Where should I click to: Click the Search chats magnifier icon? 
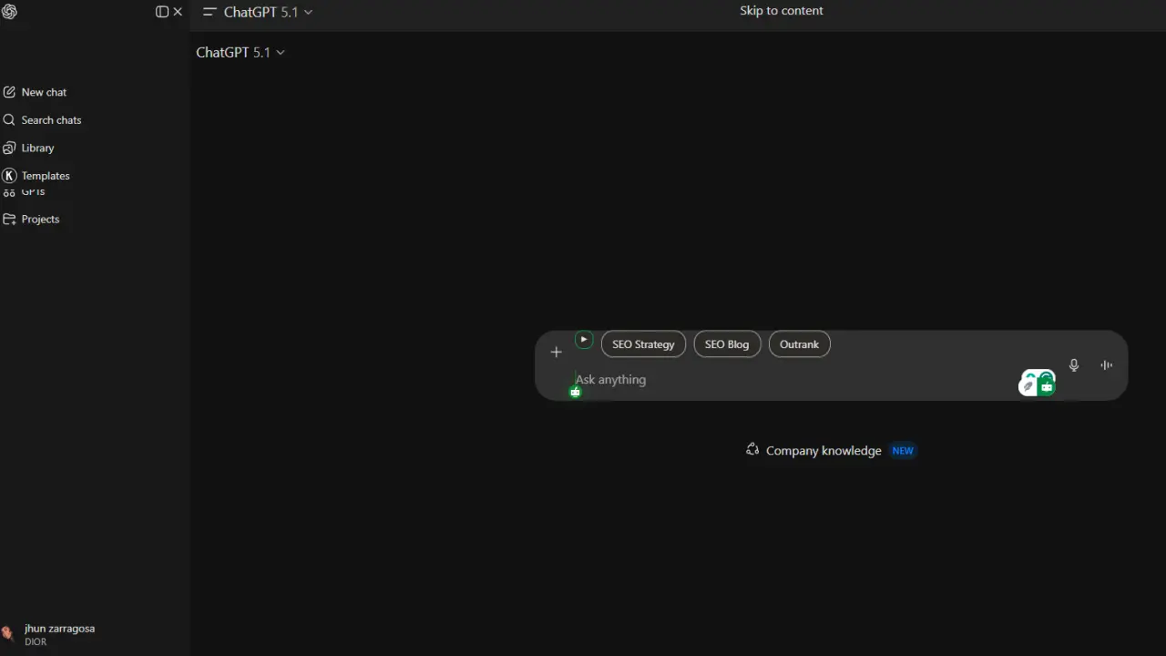coord(9,119)
